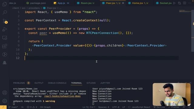Click PeerProvider name on line 5
194x109 pixels.
pos(60,29)
